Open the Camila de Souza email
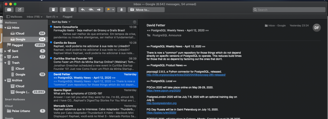Image resolution: width=328 pixels, height=119 pixels. click(x=93, y=48)
